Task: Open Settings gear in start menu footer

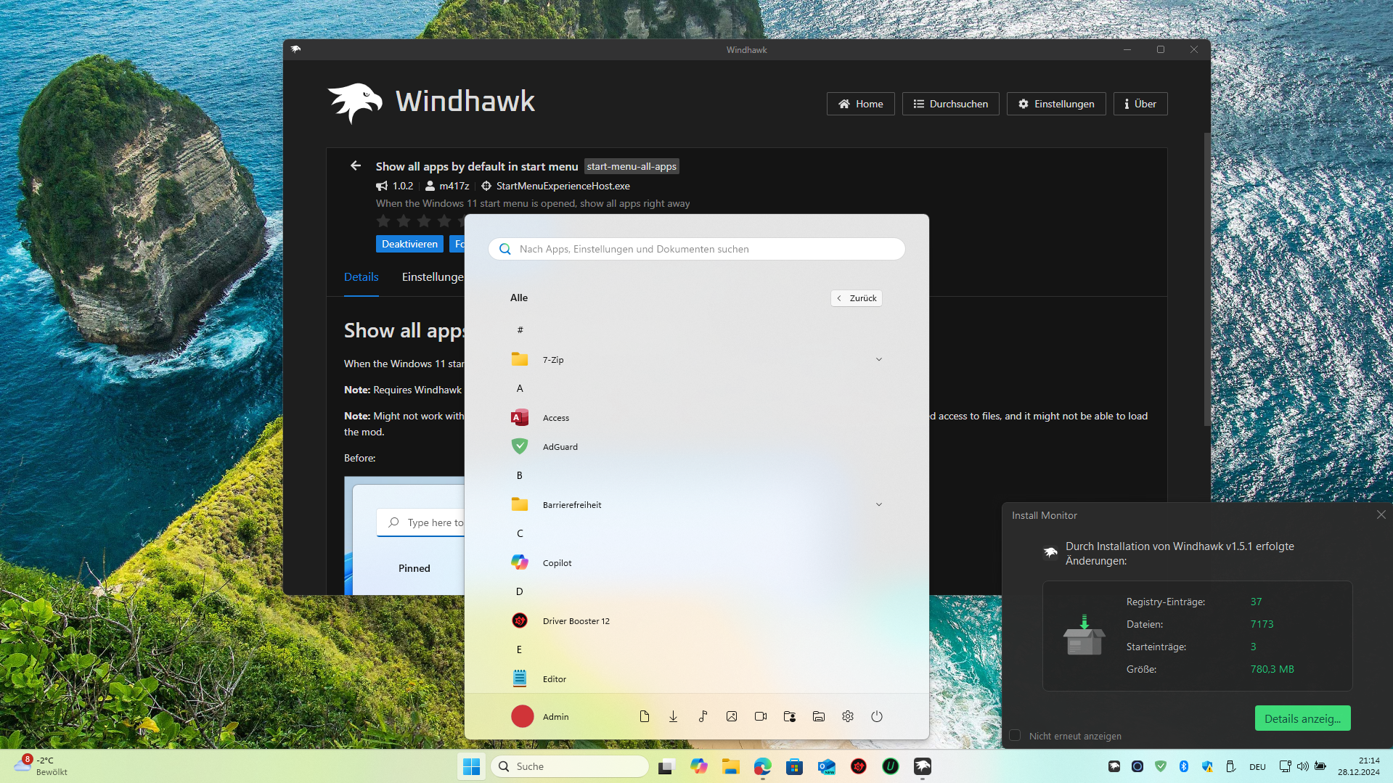Action: click(x=848, y=716)
